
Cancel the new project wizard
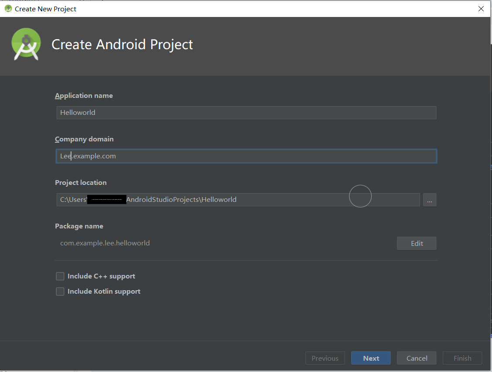tap(417, 358)
